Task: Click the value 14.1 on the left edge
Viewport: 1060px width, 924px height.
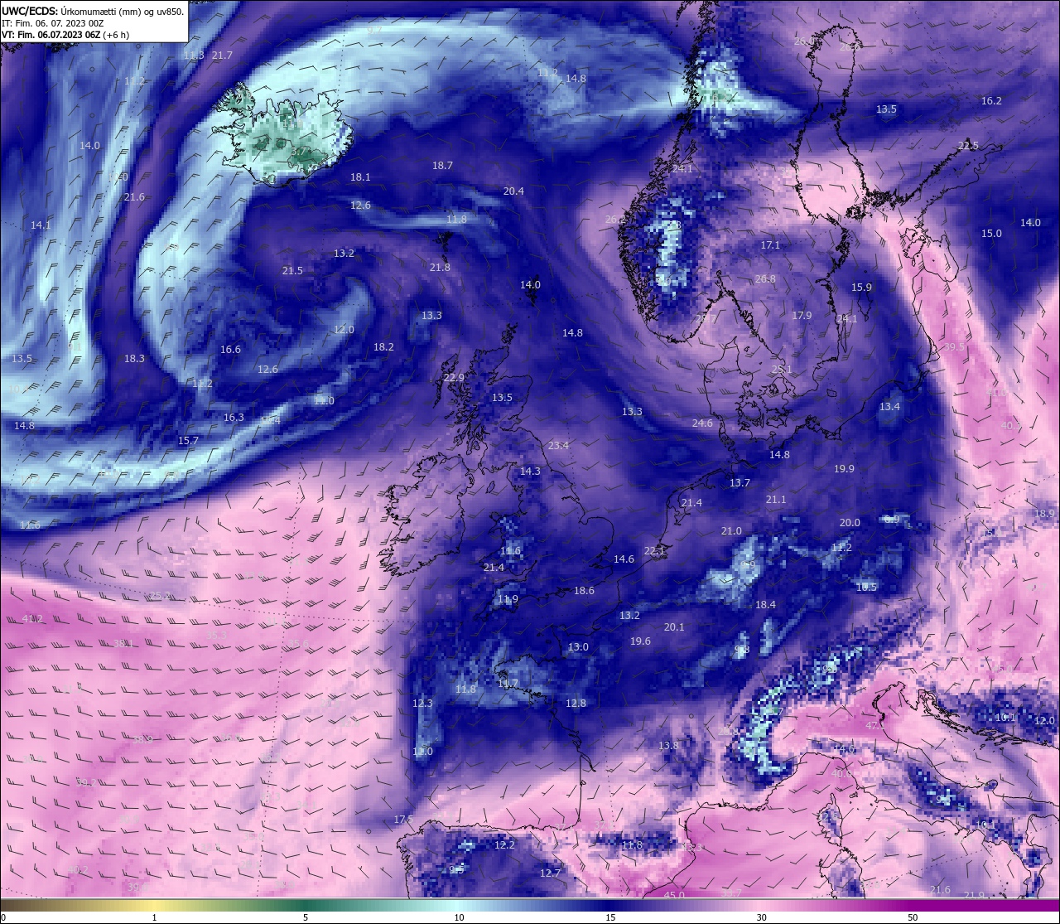Action: point(41,225)
